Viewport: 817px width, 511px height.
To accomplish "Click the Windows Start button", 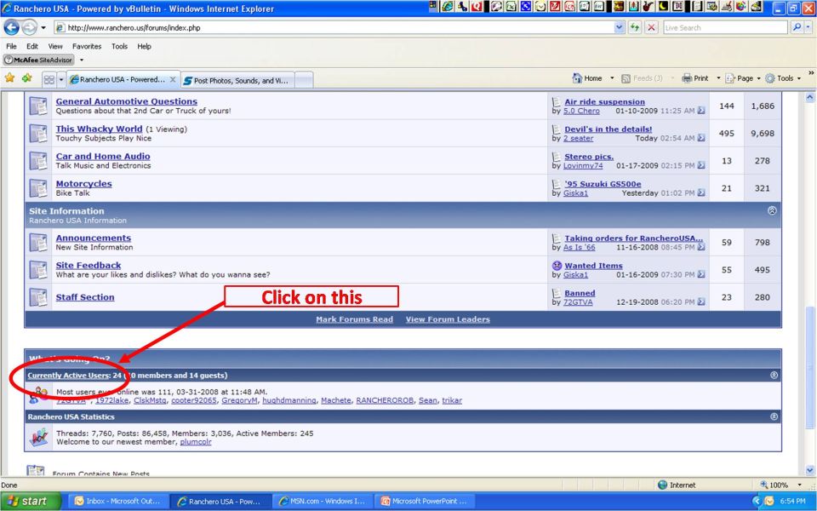I will coord(30,501).
